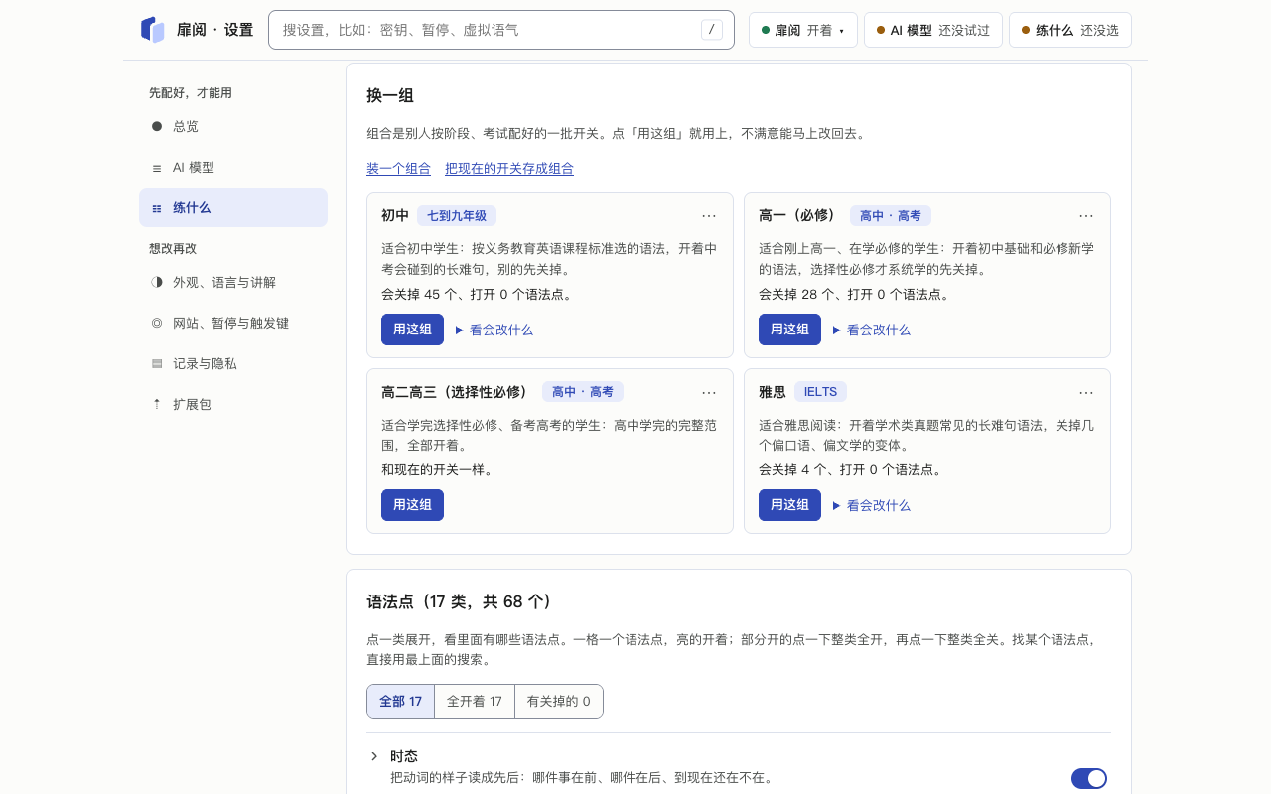Click 用这组 on the 初中 card
Viewport: 1271px width, 794px height.
(x=412, y=330)
